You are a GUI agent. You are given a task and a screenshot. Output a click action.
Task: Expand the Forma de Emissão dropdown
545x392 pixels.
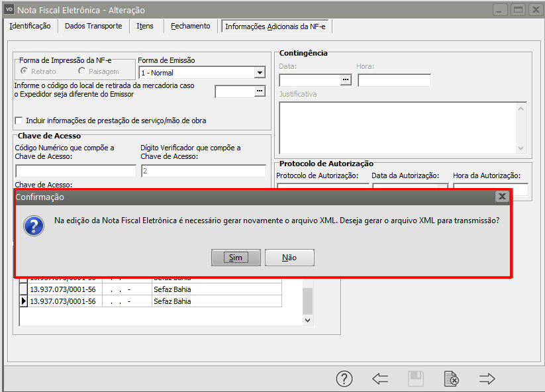[x=260, y=73]
